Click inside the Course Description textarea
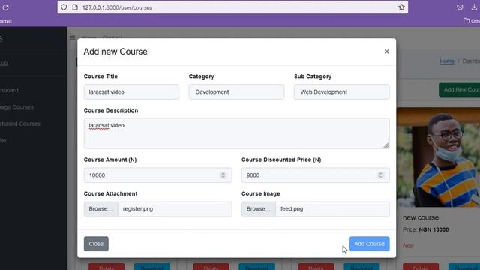Screen dimensions: 480x270 [x=237, y=133]
